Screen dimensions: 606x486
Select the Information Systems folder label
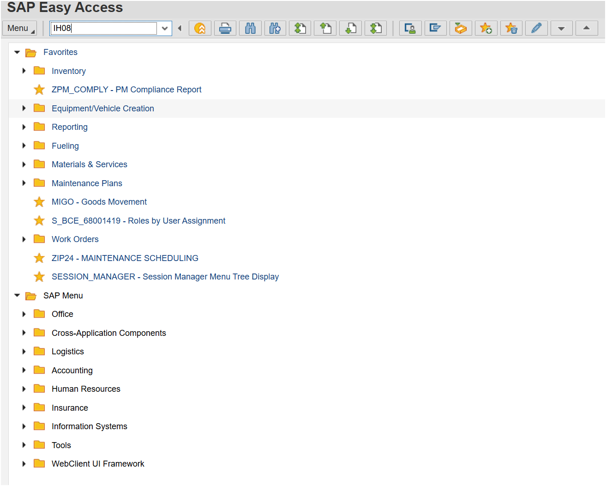coord(90,426)
